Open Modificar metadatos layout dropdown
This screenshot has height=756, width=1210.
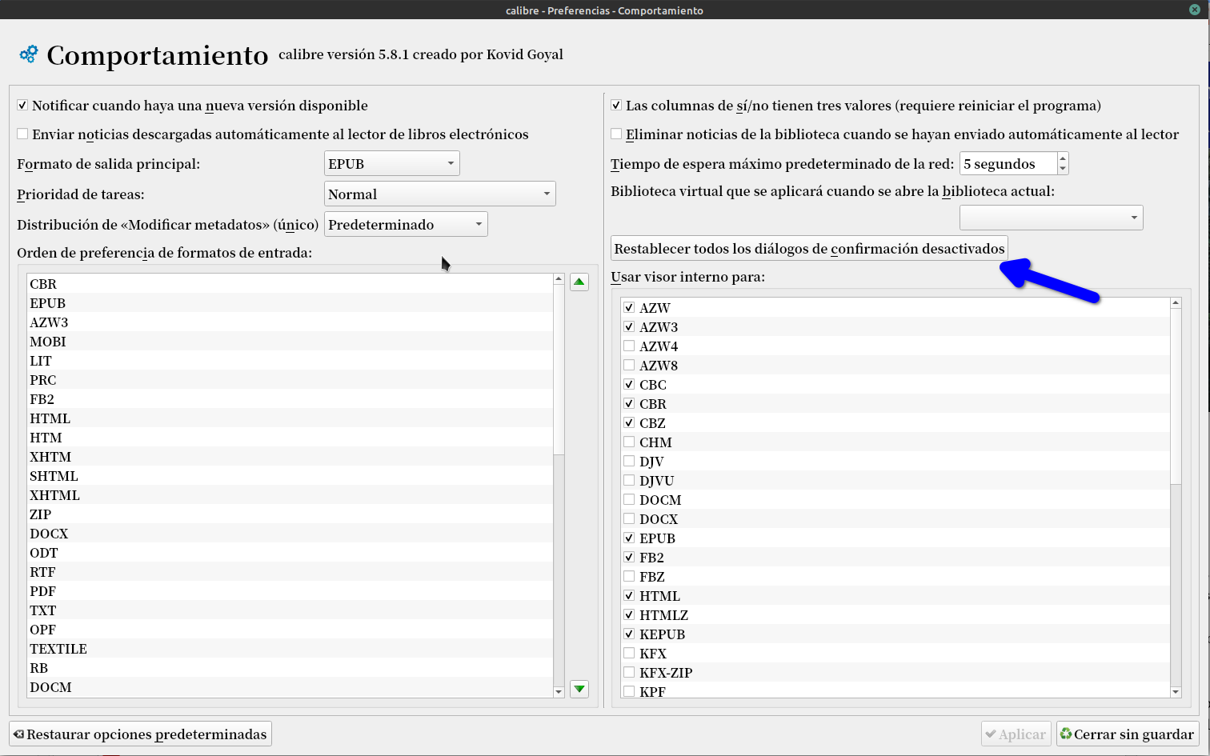[x=406, y=224]
